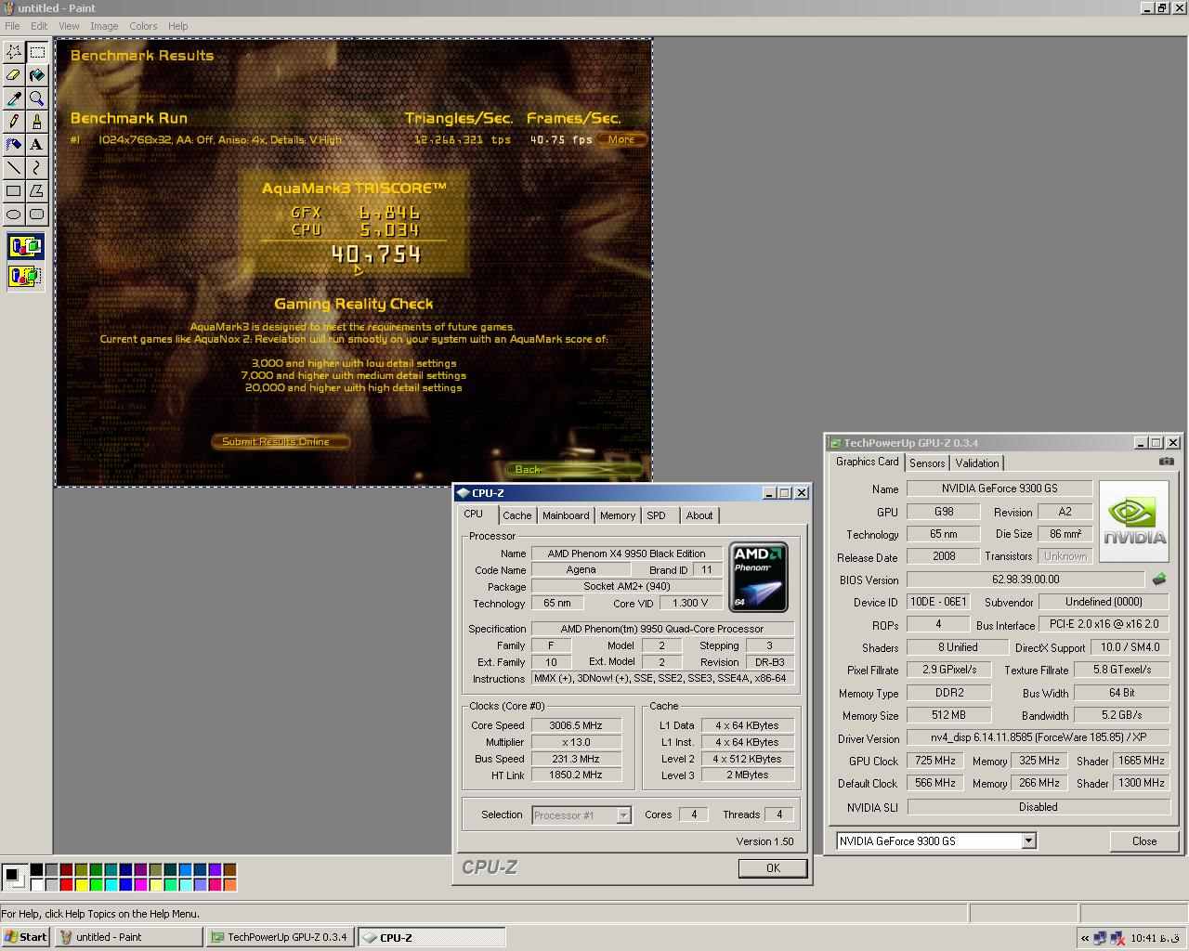Activate the Magnifier tool in Paint
This screenshot has width=1189, height=951.
point(37,98)
